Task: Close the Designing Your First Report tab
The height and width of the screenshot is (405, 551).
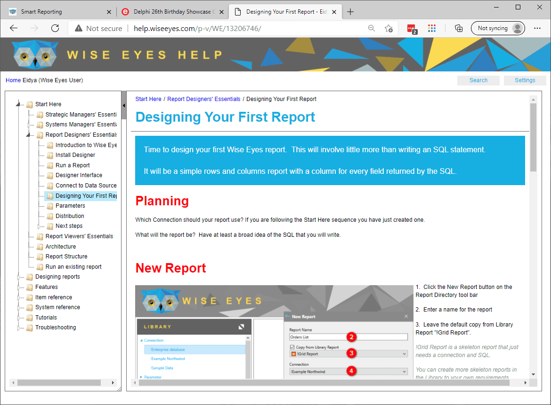Action: [x=334, y=12]
